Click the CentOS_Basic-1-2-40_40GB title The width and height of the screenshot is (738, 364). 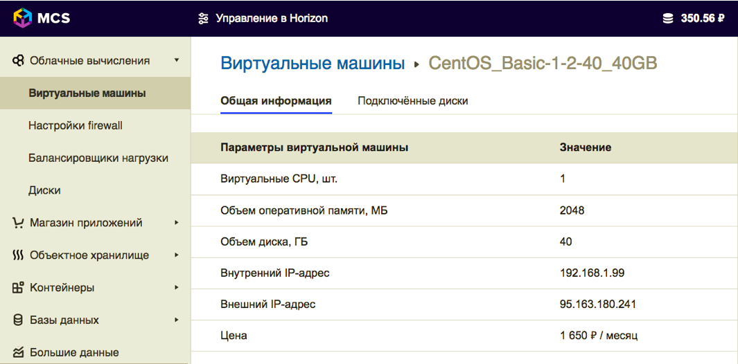[x=543, y=63]
